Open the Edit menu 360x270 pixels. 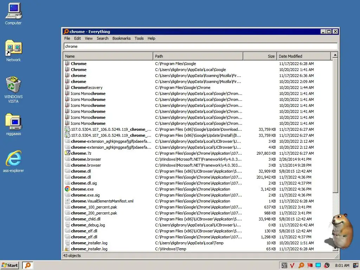(x=77, y=38)
